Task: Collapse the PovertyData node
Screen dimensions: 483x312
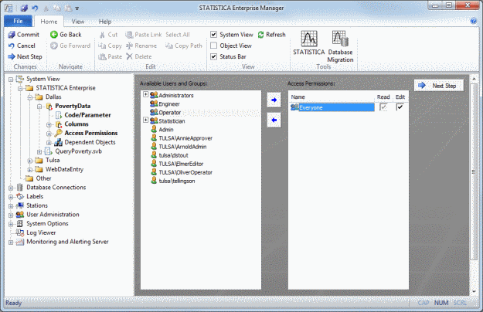Action: pos(39,107)
